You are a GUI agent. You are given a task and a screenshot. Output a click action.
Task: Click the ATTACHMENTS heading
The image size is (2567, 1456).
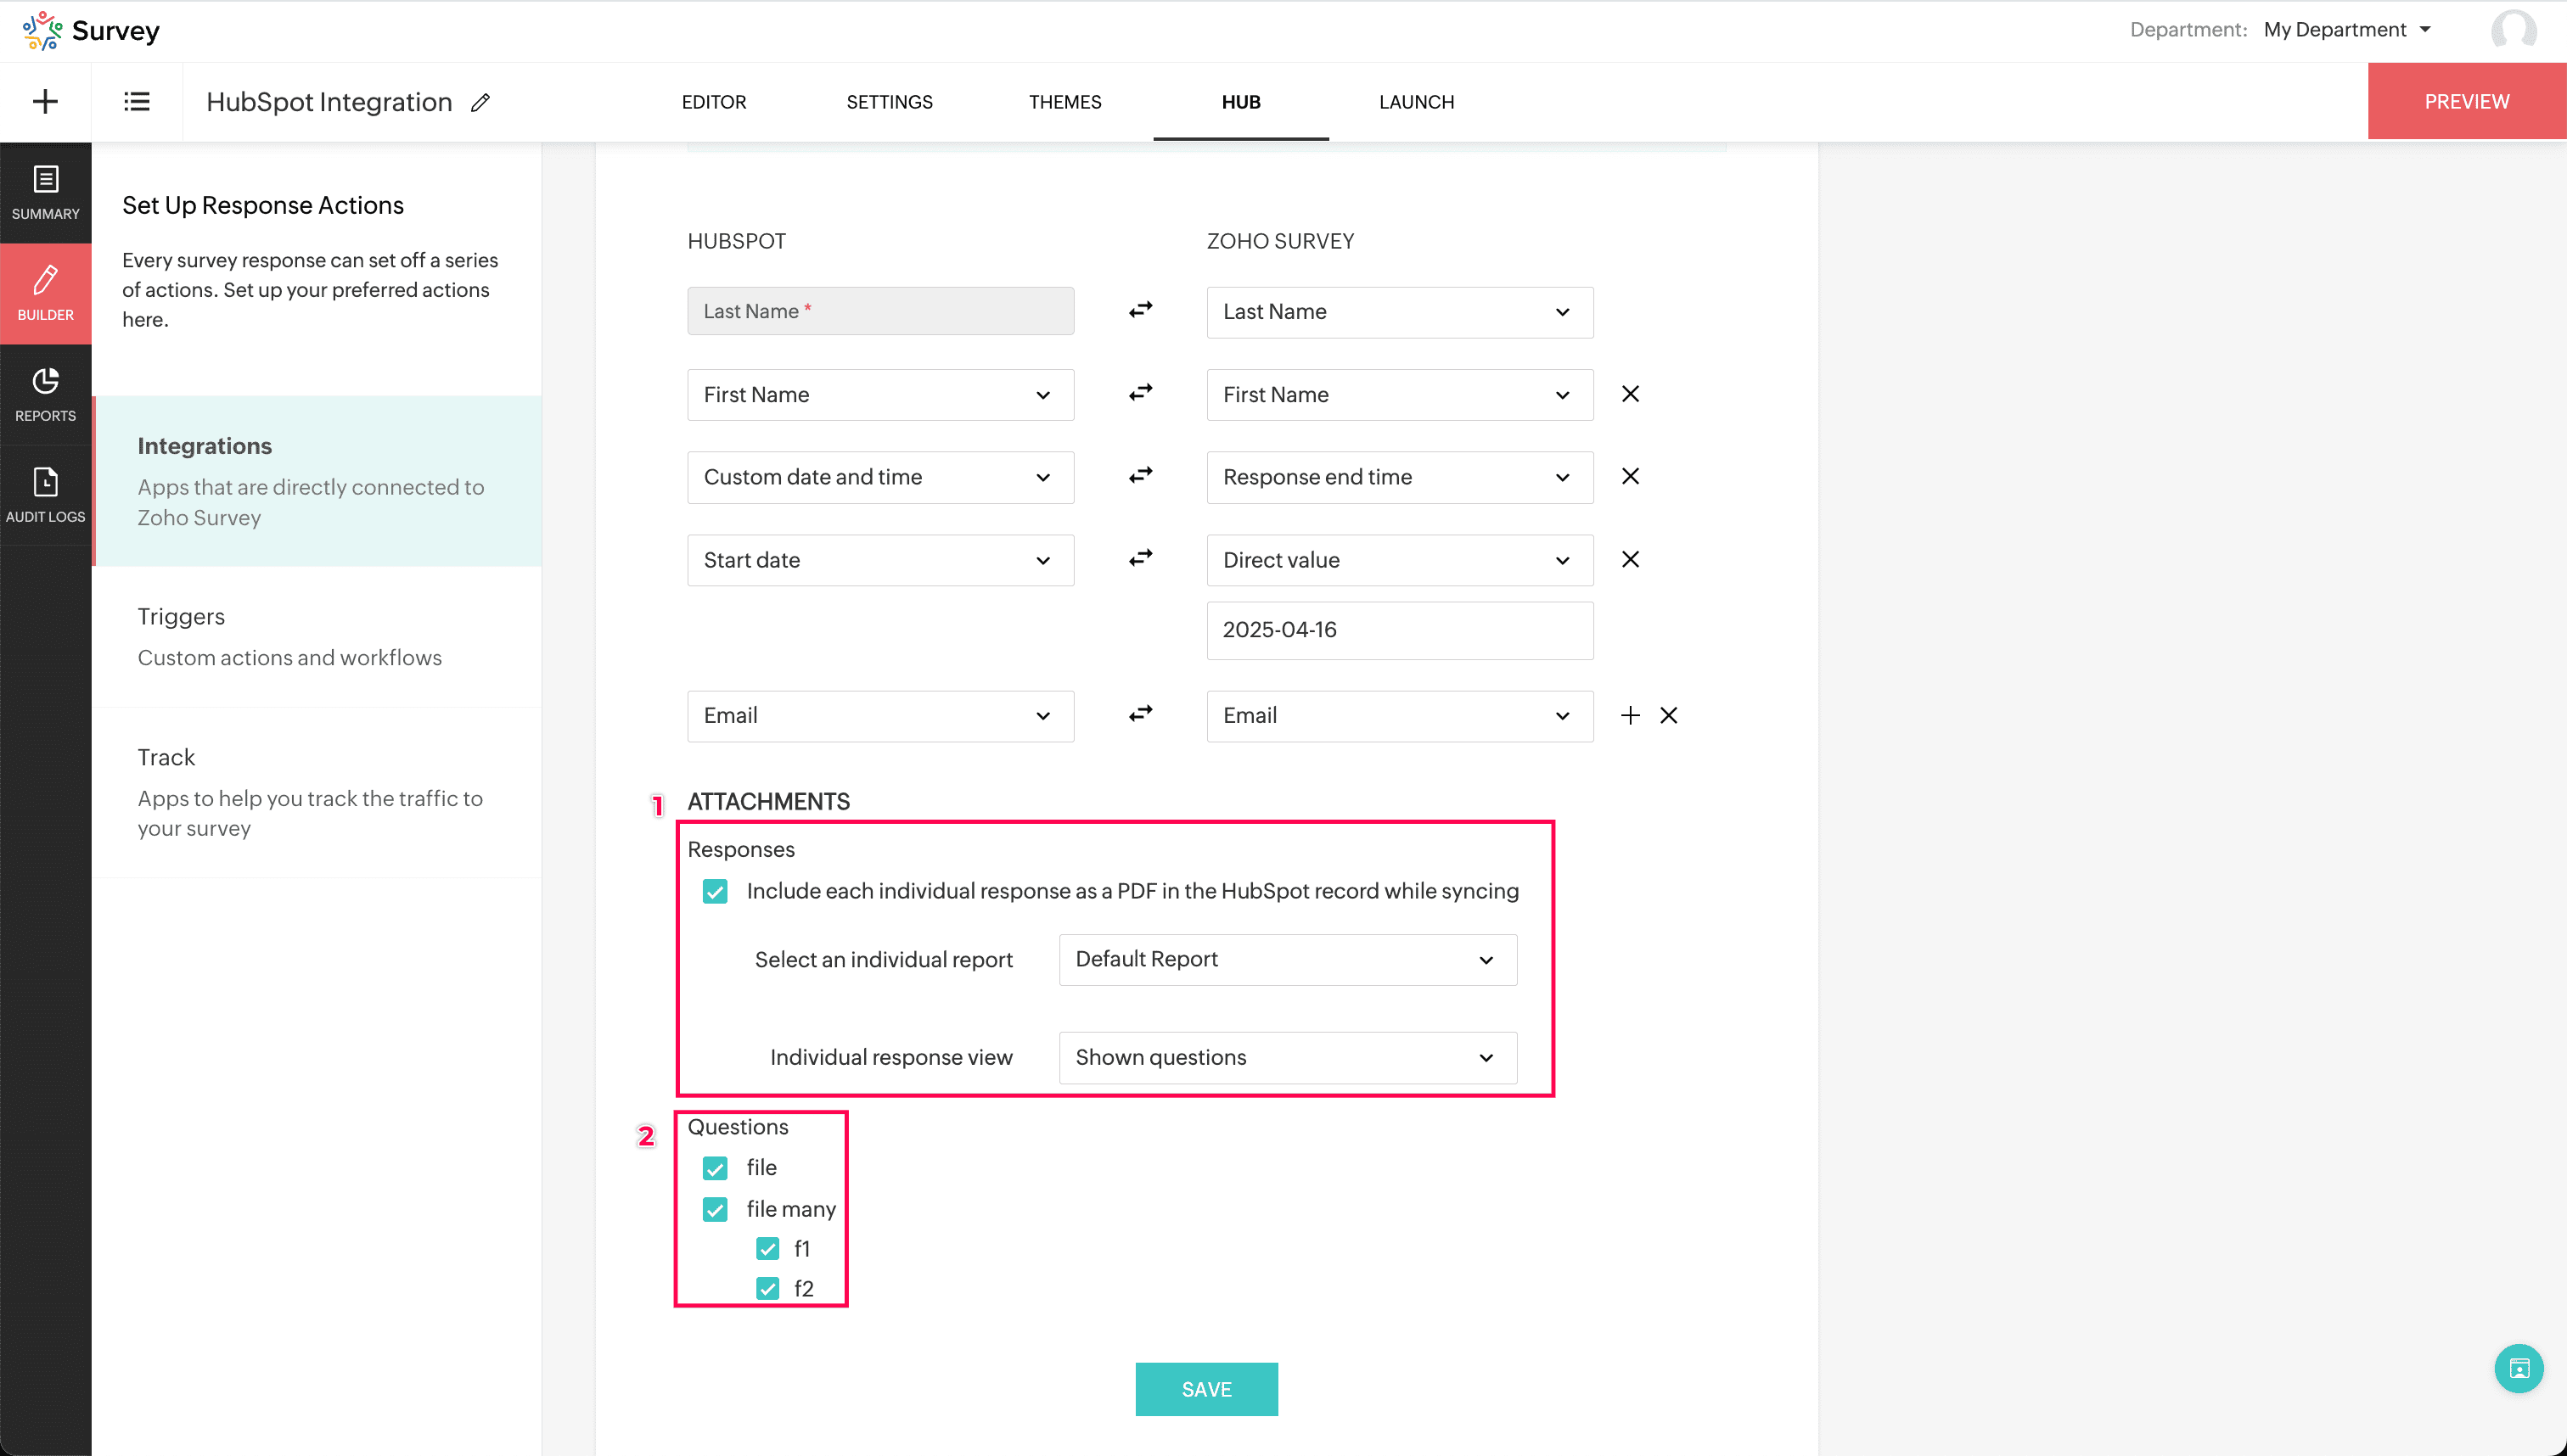768,802
